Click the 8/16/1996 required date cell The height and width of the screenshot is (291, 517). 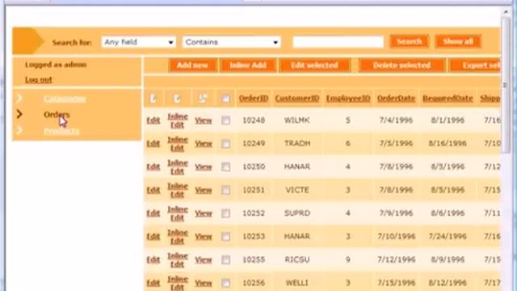(x=448, y=144)
